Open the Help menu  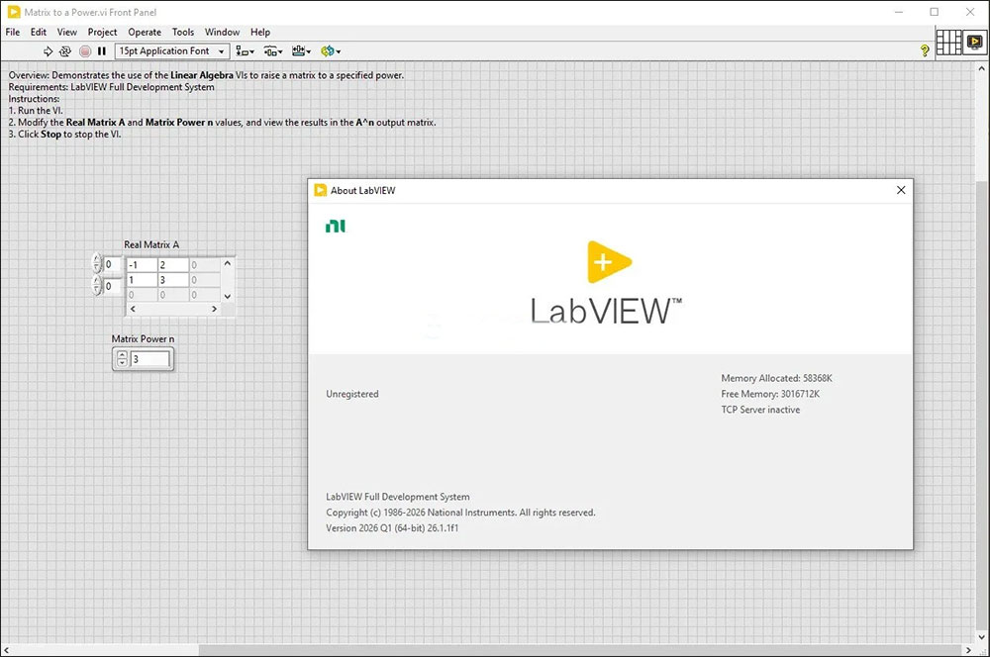[x=260, y=33]
